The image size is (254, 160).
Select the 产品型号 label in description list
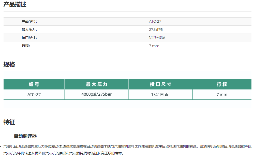(x=29, y=21)
